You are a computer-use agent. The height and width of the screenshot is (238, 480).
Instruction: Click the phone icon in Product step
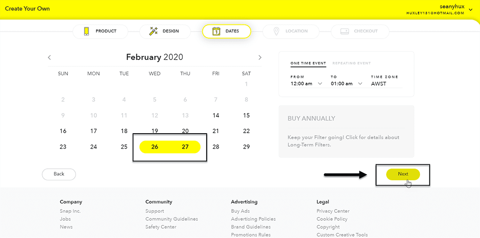[x=87, y=31]
